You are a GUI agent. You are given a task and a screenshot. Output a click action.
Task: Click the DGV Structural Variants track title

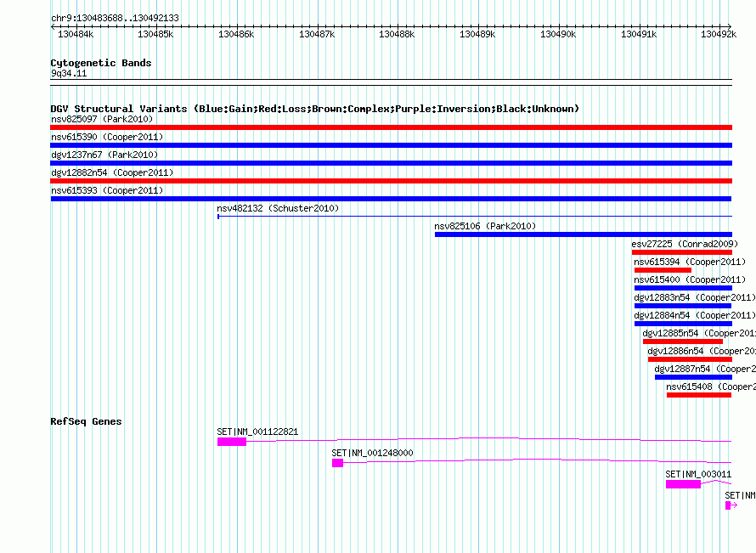coord(315,109)
